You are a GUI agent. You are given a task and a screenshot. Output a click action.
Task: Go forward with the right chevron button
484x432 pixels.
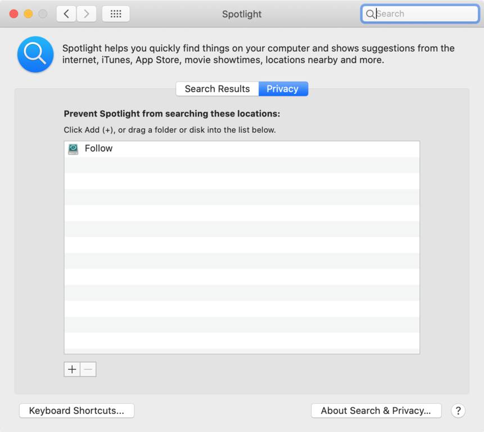click(87, 14)
